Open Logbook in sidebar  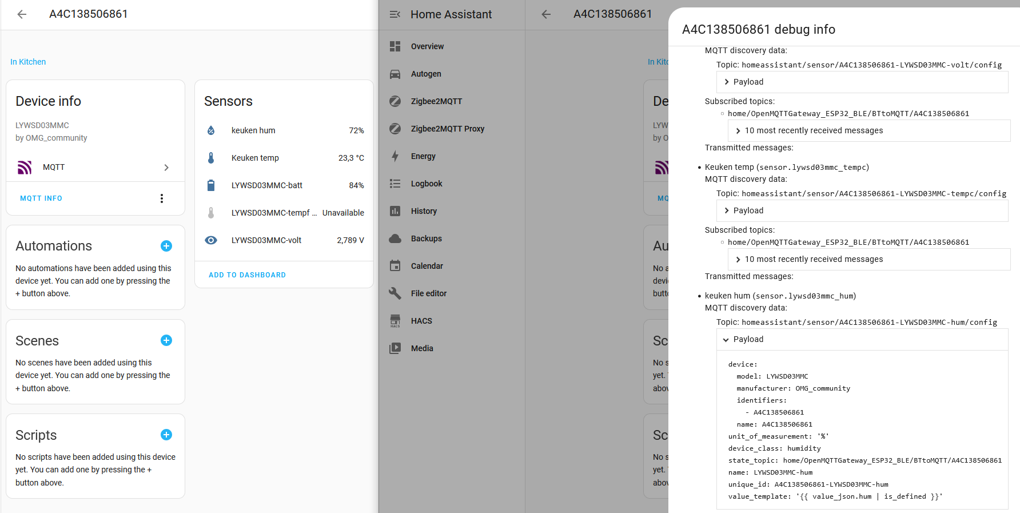tap(452, 184)
